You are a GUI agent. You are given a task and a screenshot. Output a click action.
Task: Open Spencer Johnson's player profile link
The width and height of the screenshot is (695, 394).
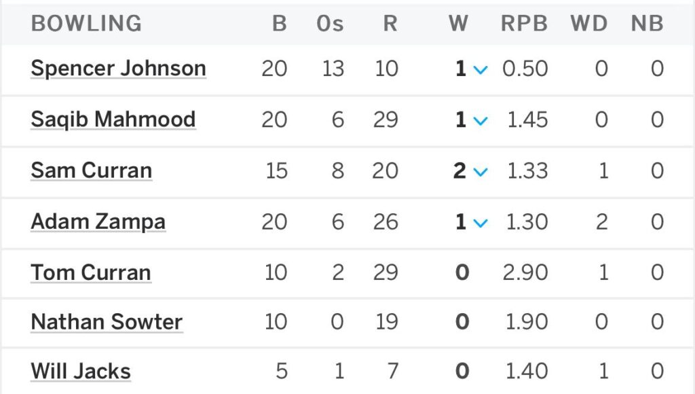pyautogui.click(x=118, y=69)
